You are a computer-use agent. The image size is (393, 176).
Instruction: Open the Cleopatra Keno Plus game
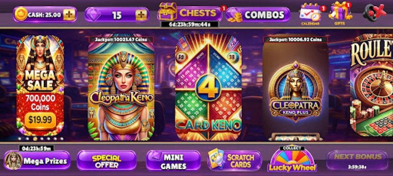[295, 88]
